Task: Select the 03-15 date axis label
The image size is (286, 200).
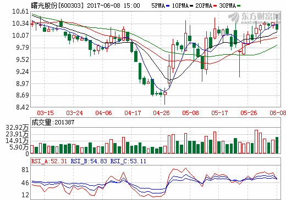Action: point(45,113)
